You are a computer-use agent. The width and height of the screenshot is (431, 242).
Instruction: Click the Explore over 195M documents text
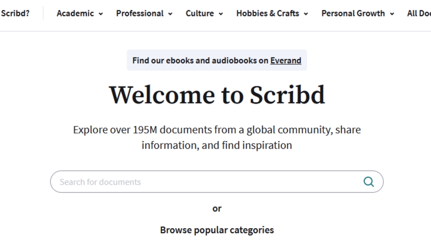[x=217, y=138]
